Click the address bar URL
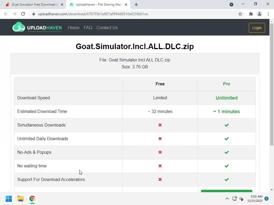This screenshot has height=205, width=274. [x=93, y=14]
